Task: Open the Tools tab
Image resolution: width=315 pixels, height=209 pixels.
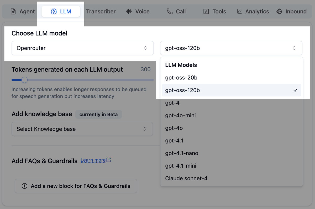Action: [215, 12]
